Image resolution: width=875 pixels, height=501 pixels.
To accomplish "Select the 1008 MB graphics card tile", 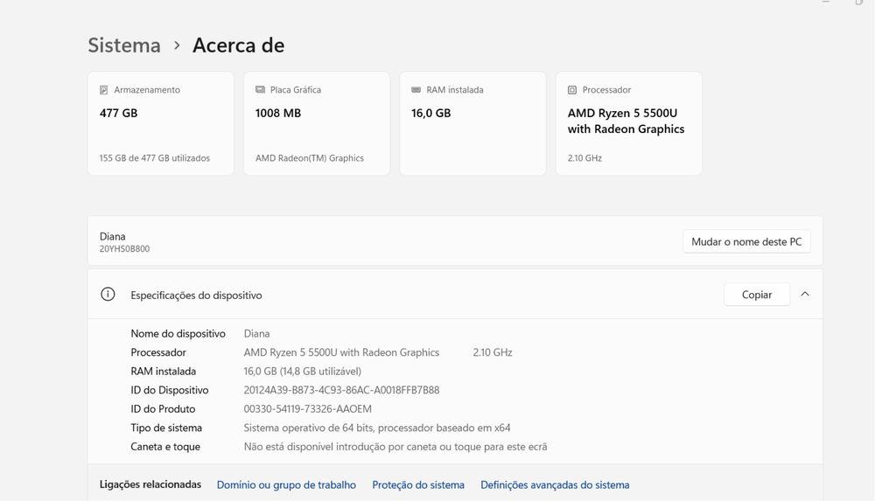I will tap(317, 123).
